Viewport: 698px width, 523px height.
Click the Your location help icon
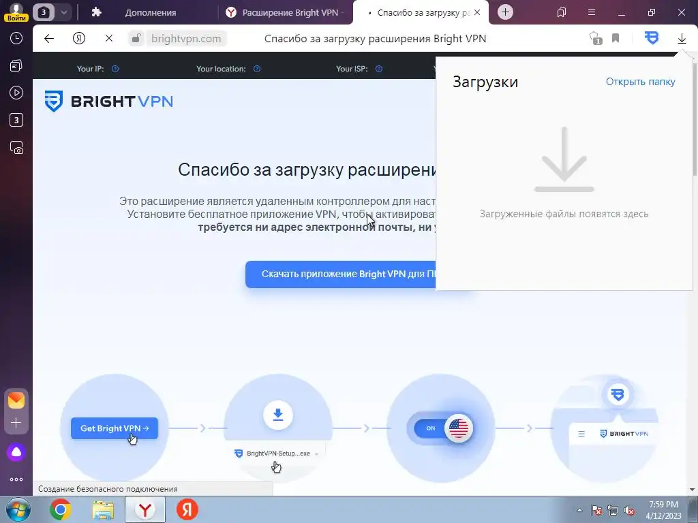pyautogui.click(x=257, y=69)
